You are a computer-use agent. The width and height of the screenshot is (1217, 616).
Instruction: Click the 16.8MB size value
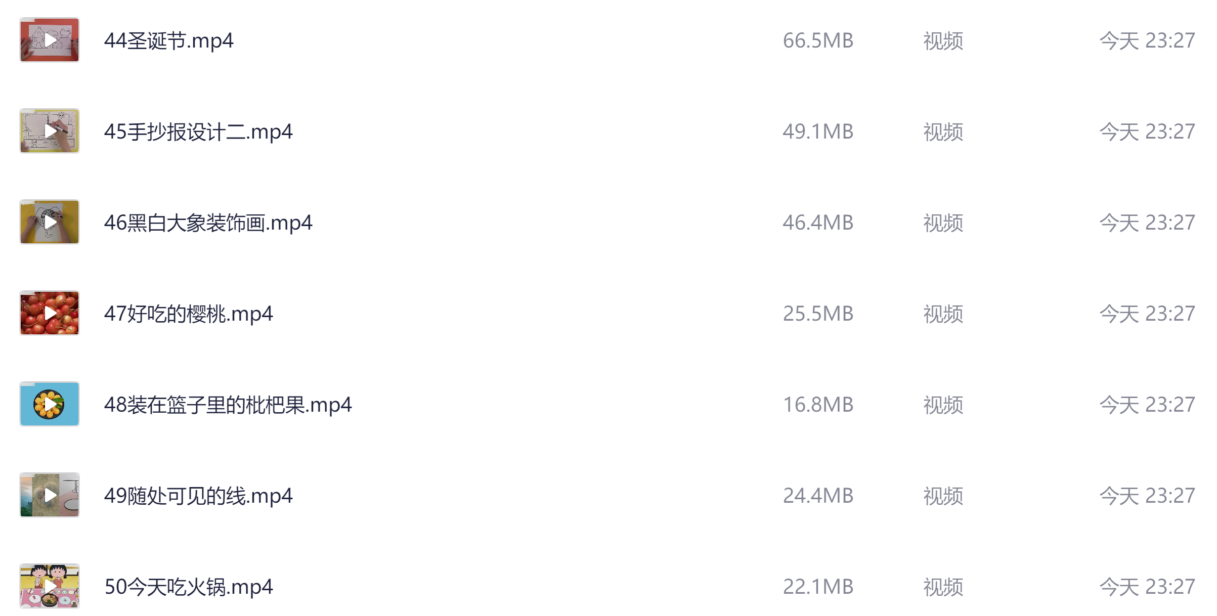(x=817, y=405)
